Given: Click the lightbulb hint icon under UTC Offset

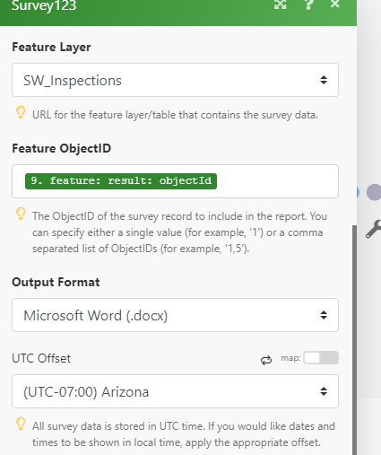Looking at the screenshot, I should (21, 424).
